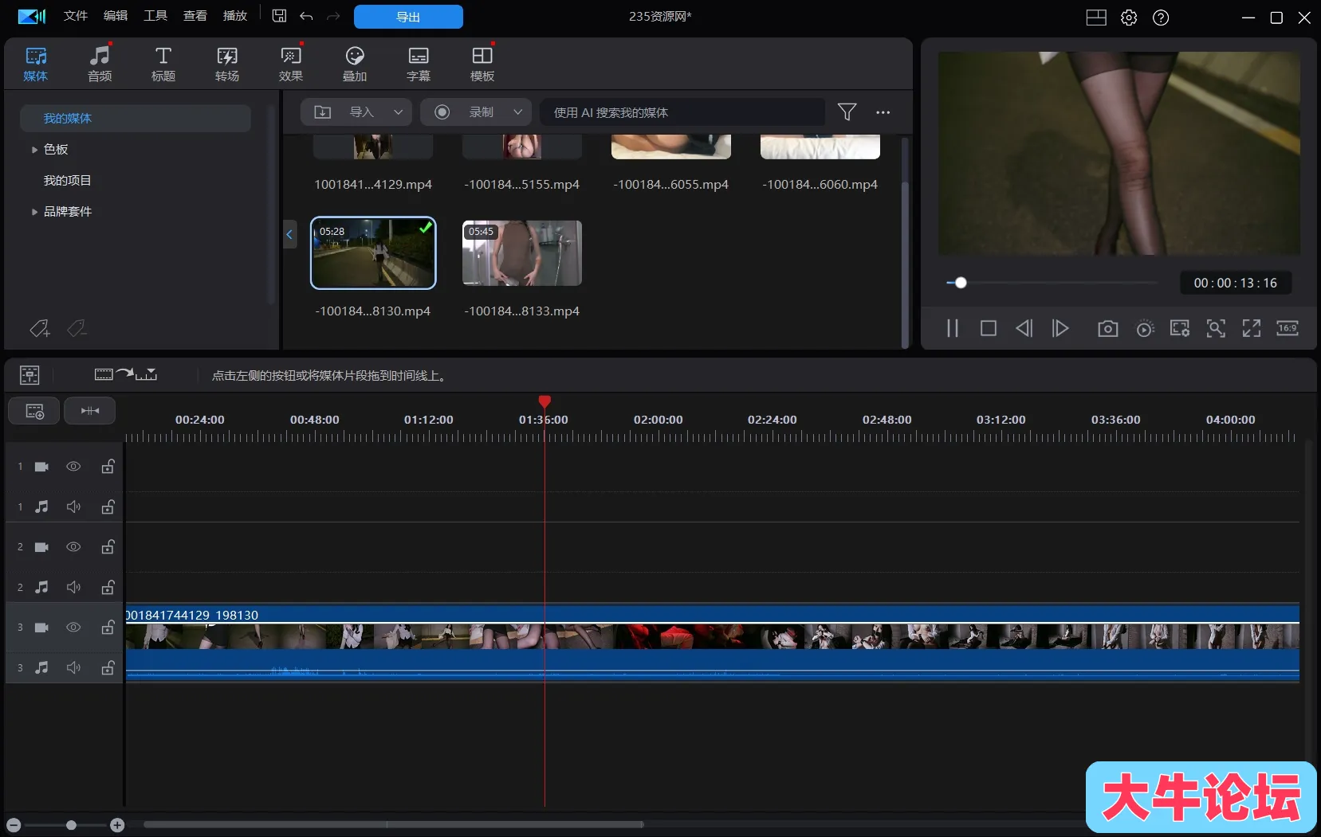Click the red playhead marker on the ruler
The width and height of the screenshot is (1321, 837).
pos(545,401)
